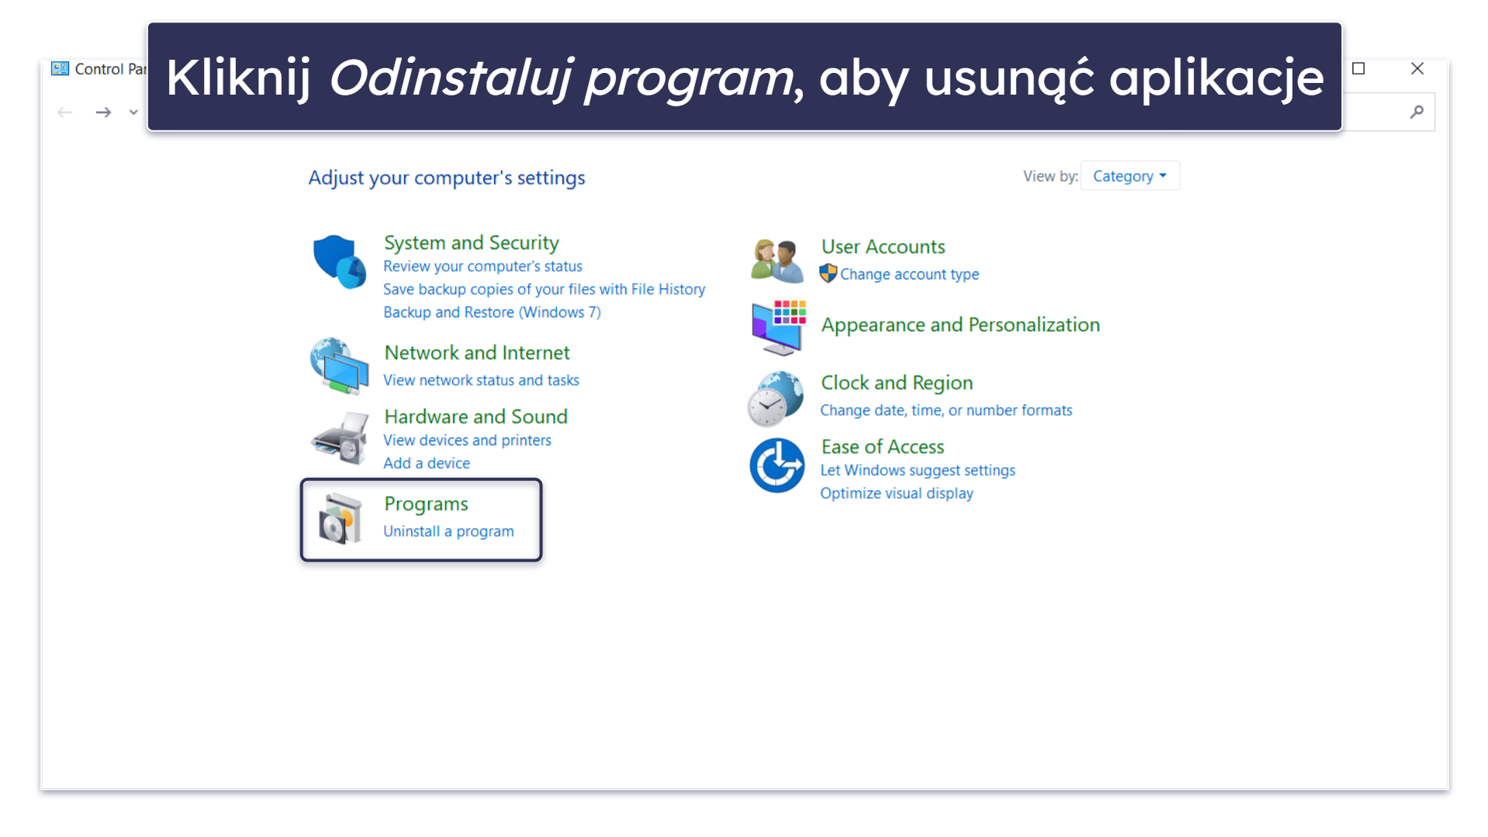
Task: Open the System and Security shield icon
Action: [339, 261]
